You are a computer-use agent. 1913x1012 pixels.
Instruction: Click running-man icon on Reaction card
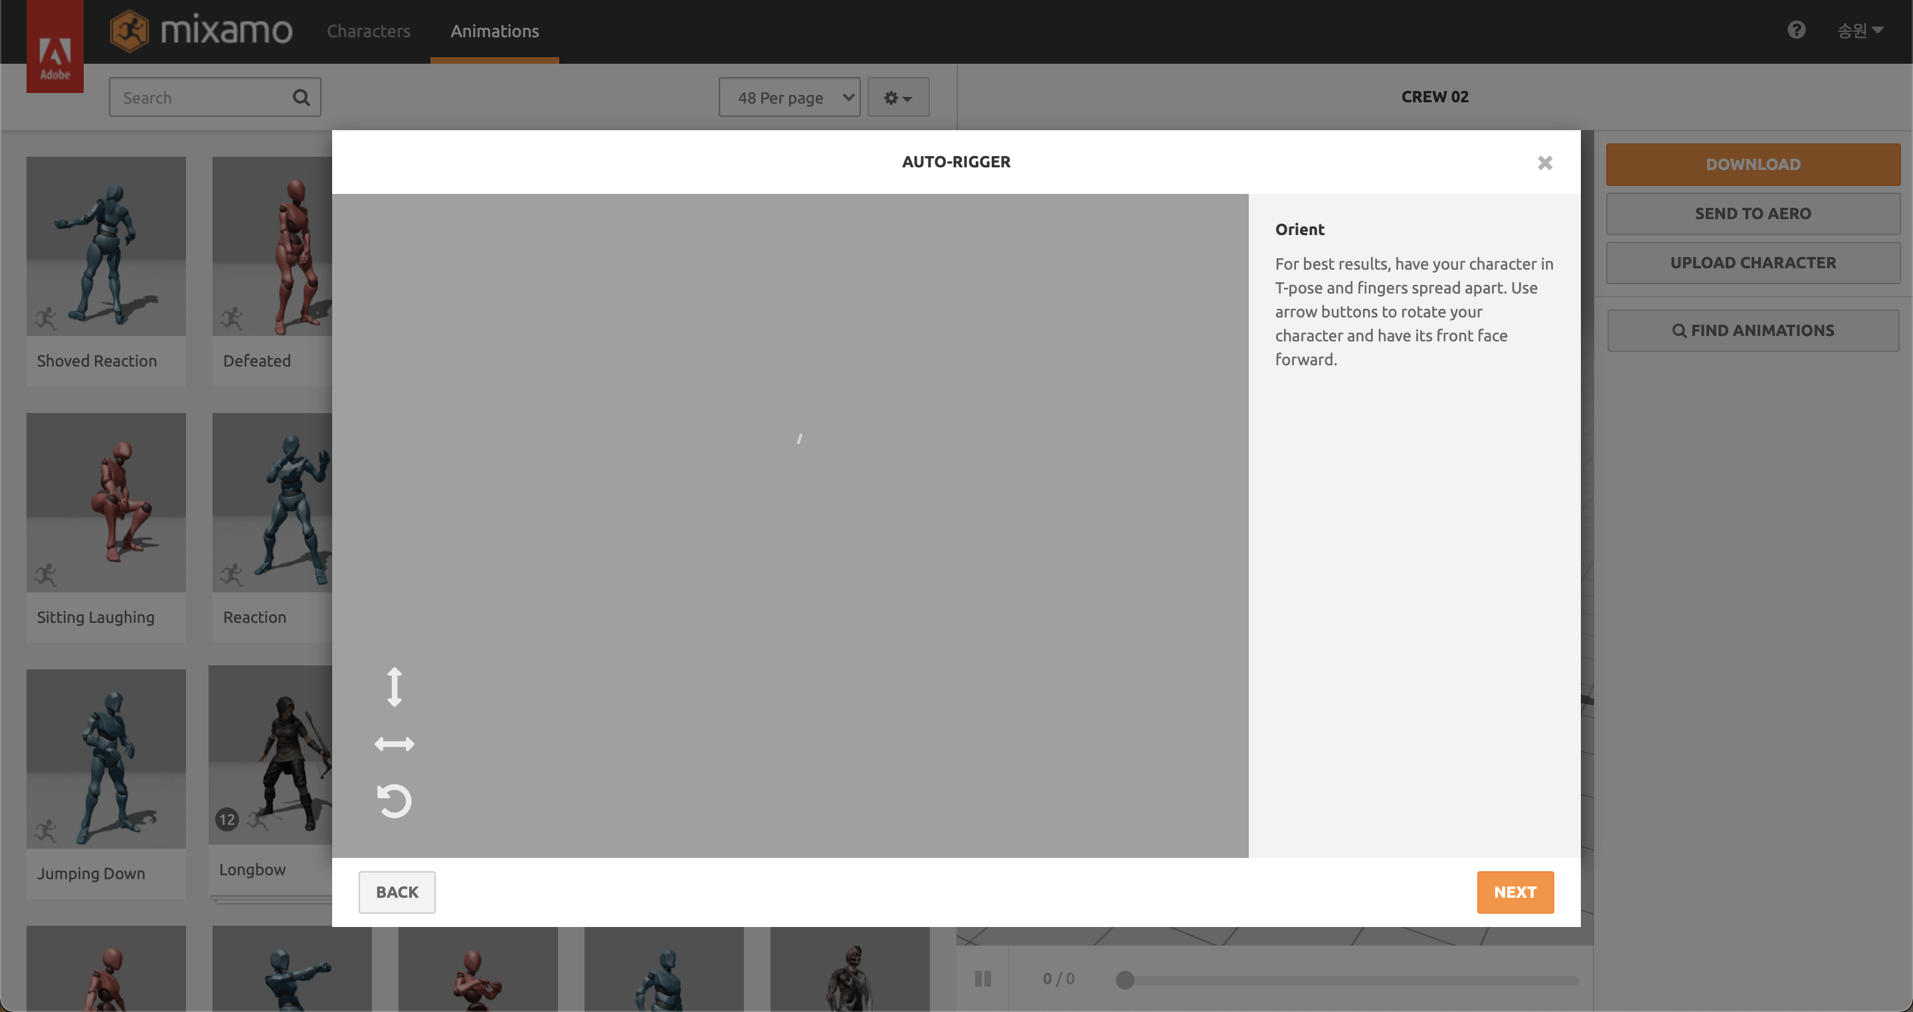click(x=232, y=574)
